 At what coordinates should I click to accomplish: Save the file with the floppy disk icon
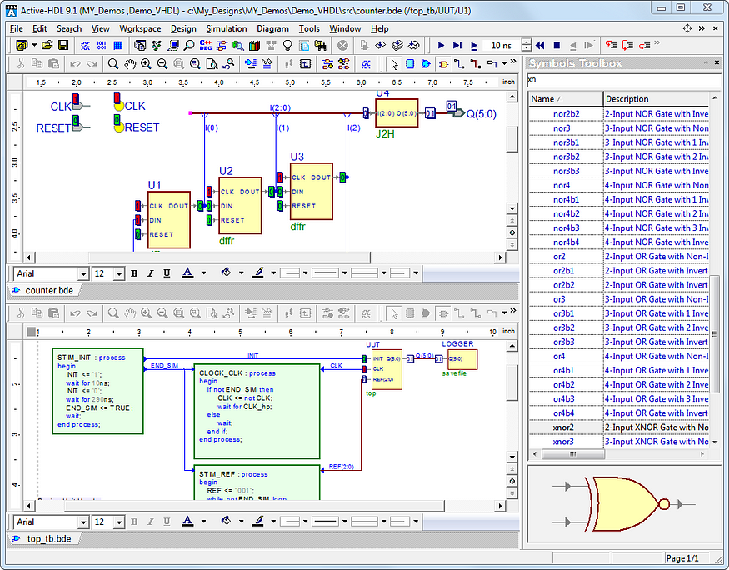pos(63,45)
